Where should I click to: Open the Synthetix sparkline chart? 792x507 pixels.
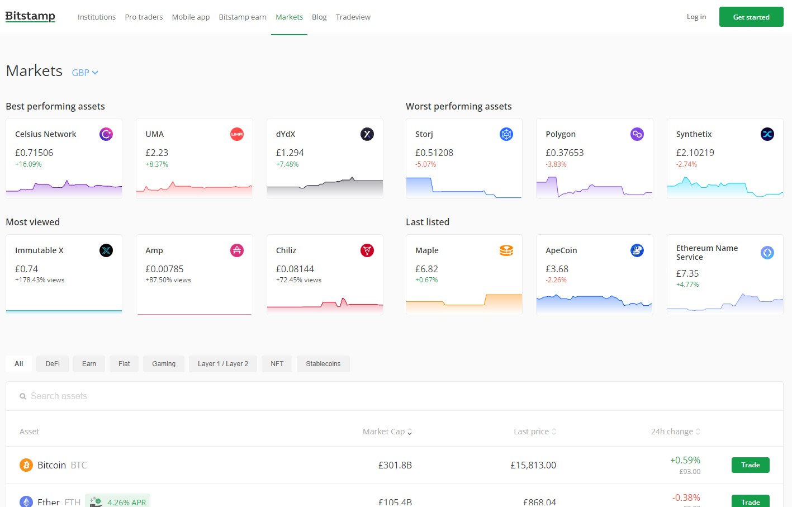click(725, 187)
